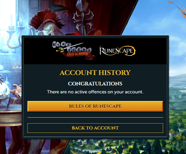
Task: Click the blue candelabra in background
Action: 14,32
